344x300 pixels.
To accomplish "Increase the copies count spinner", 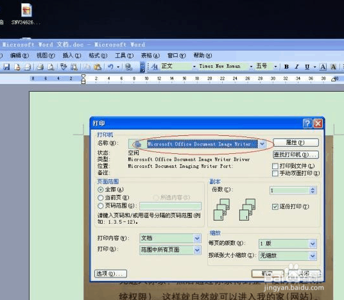I will point(313,188).
